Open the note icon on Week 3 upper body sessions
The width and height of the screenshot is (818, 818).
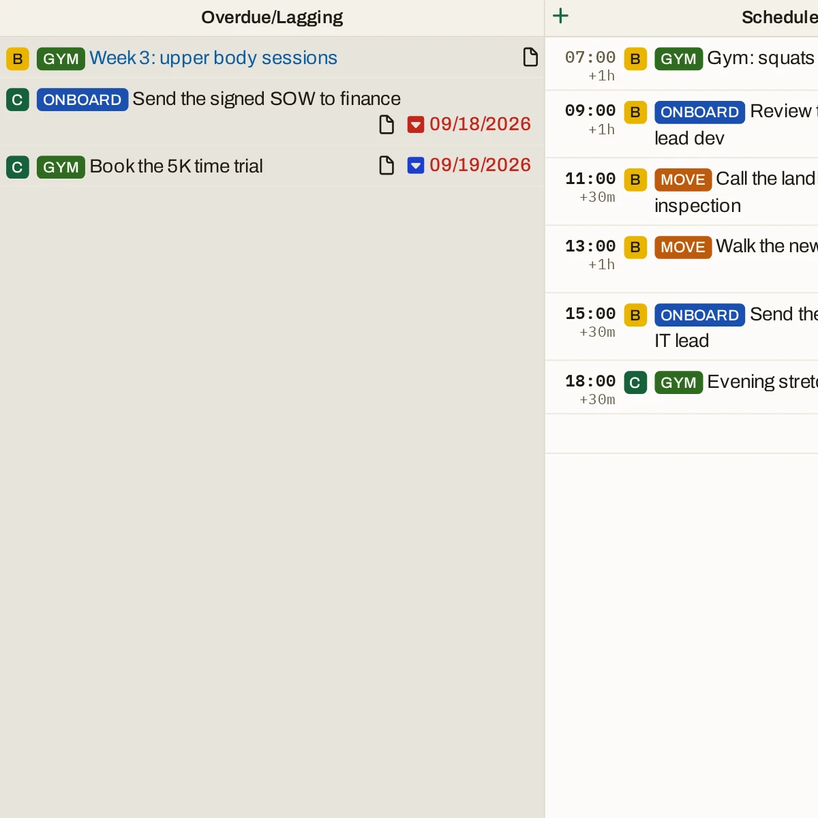pyautogui.click(x=530, y=57)
